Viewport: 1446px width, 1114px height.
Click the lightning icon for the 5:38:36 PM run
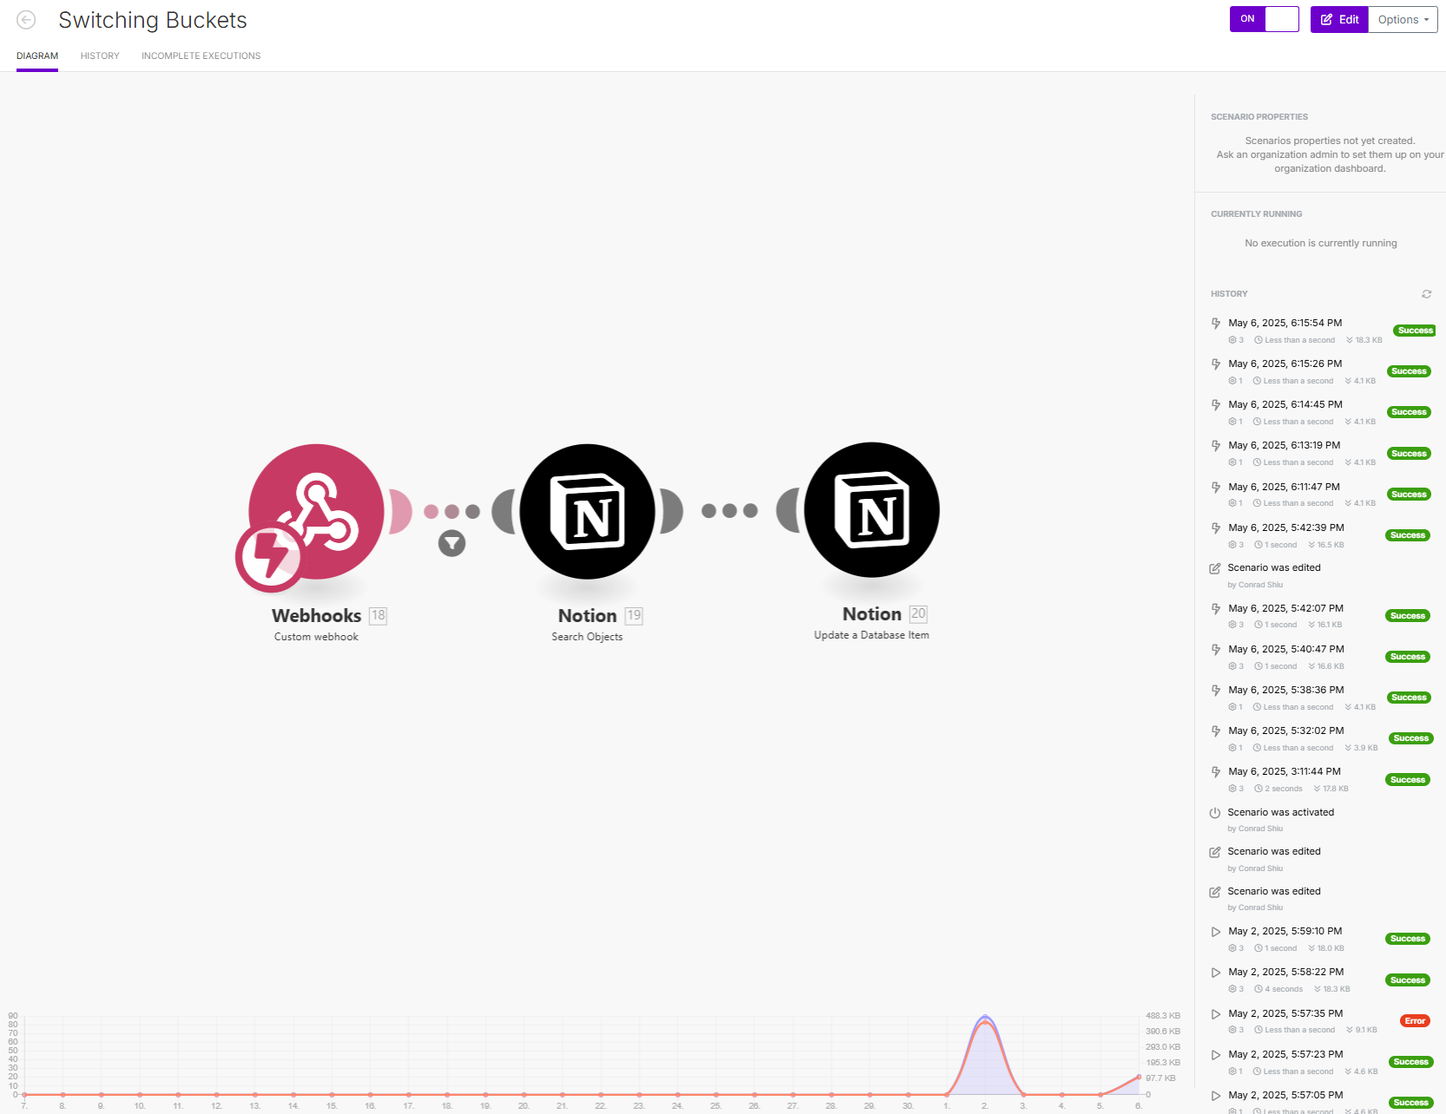coord(1216,691)
